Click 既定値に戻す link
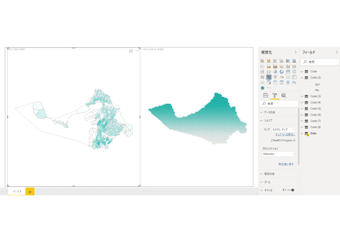 click(286, 164)
